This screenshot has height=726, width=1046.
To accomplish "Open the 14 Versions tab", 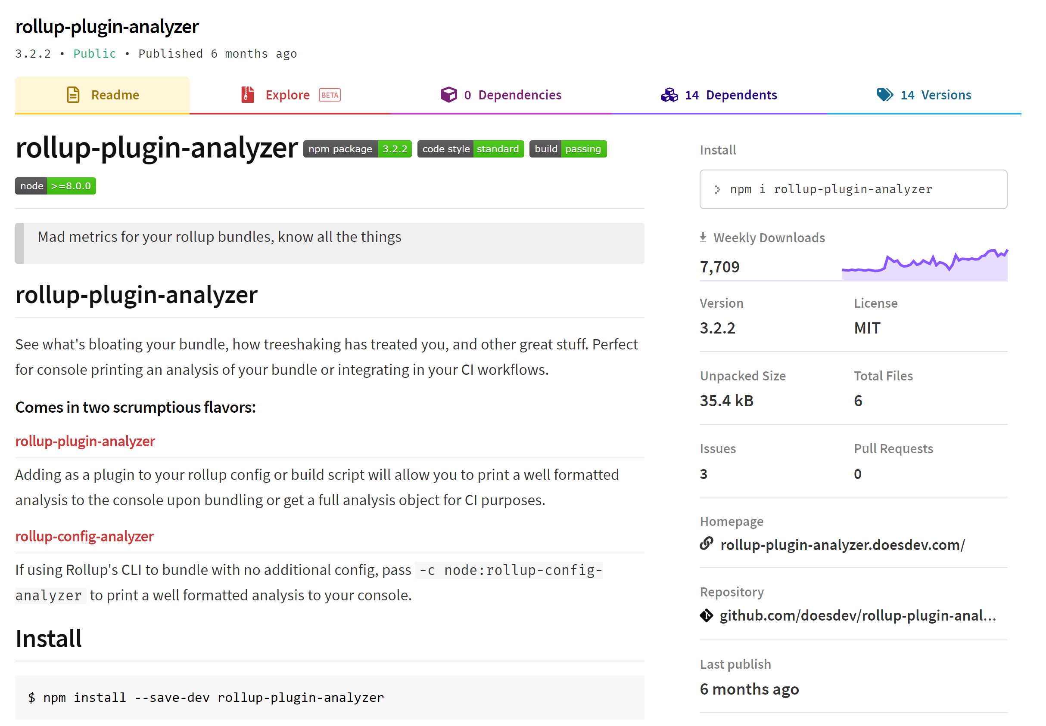I will click(924, 95).
